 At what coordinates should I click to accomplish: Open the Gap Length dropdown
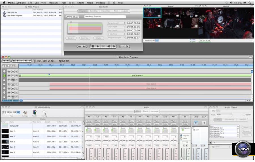(116, 30)
